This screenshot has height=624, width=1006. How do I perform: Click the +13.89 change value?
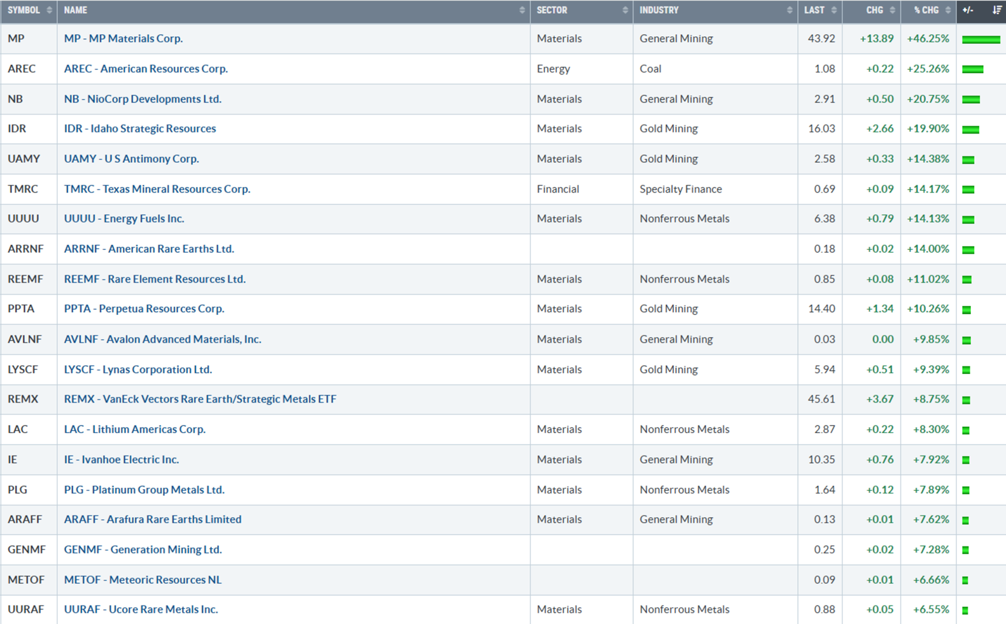point(877,38)
